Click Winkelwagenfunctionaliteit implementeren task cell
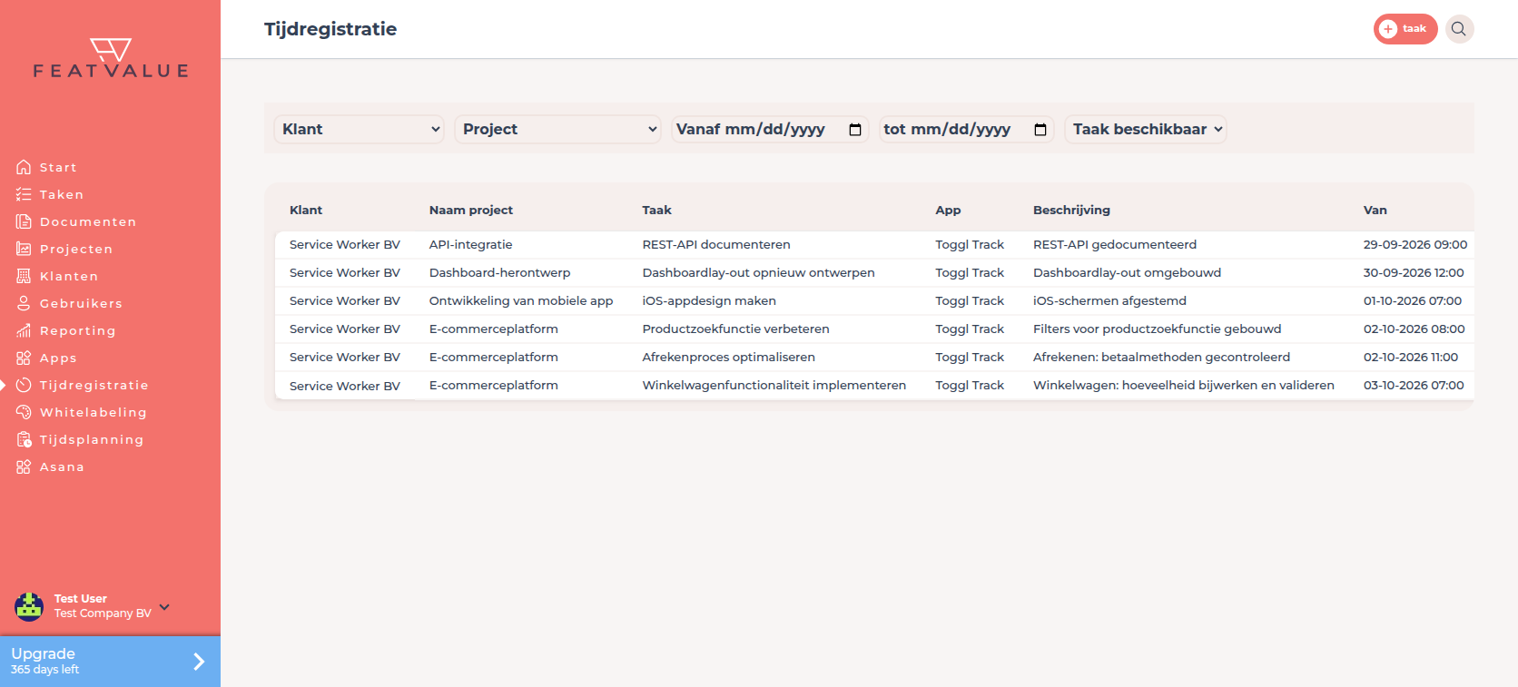 click(774, 385)
